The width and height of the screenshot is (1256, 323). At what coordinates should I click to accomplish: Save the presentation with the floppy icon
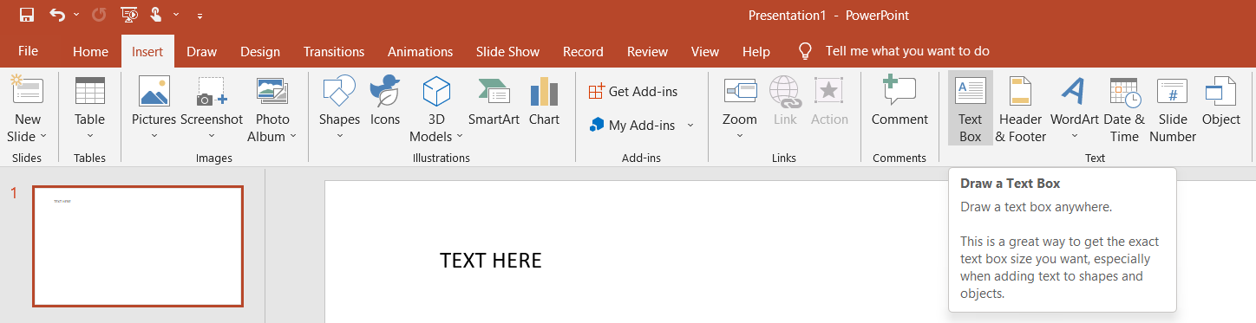click(26, 15)
